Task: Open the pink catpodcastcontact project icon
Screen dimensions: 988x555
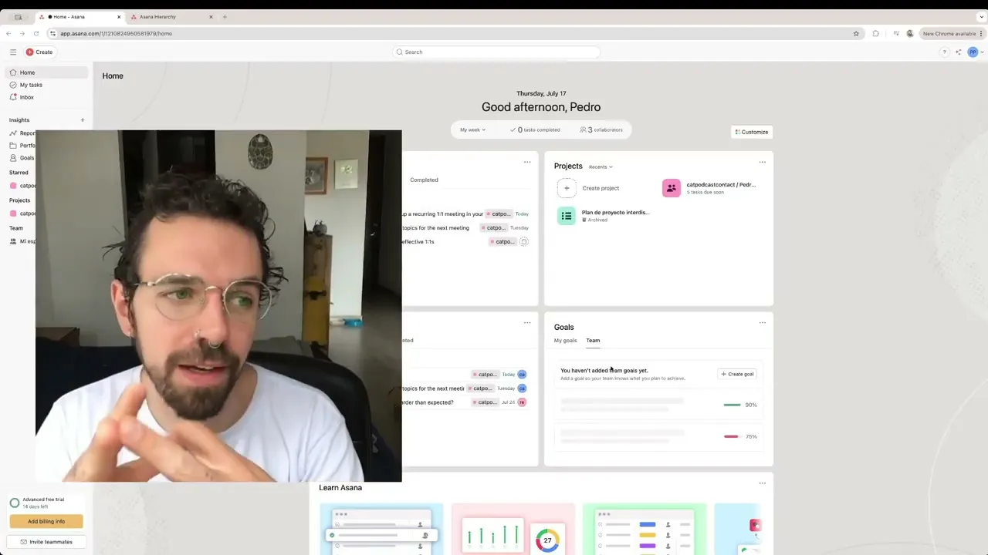Action: coord(671,187)
